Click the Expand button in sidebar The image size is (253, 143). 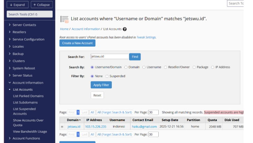(x=17, y=5)
